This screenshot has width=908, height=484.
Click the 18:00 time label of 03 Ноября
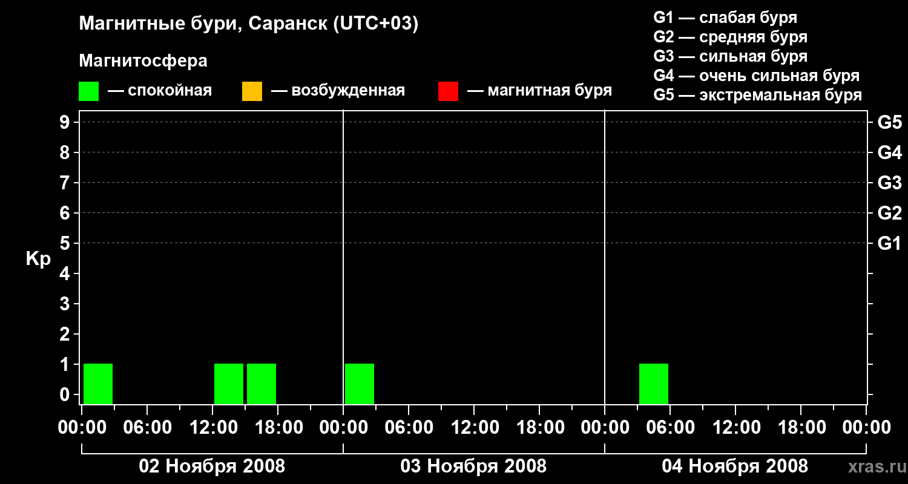539,428
